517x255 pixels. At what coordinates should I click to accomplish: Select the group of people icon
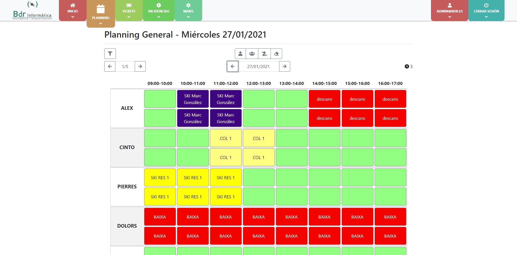click(252, 54)
